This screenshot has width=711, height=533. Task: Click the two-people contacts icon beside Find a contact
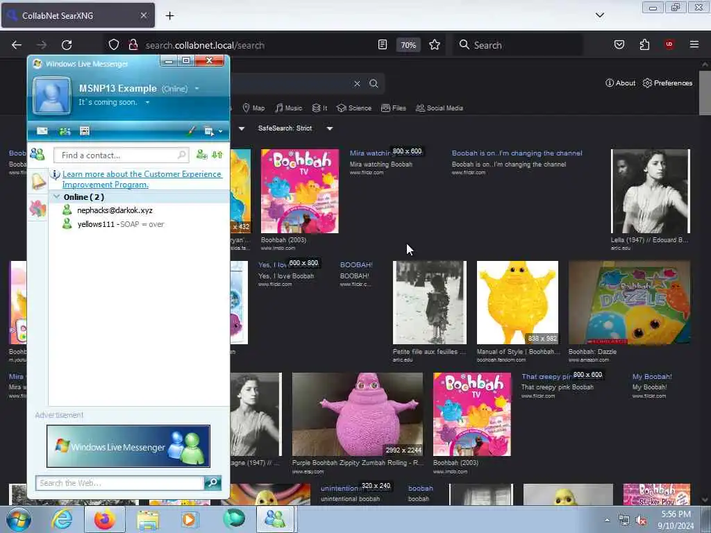click(37, 155)
